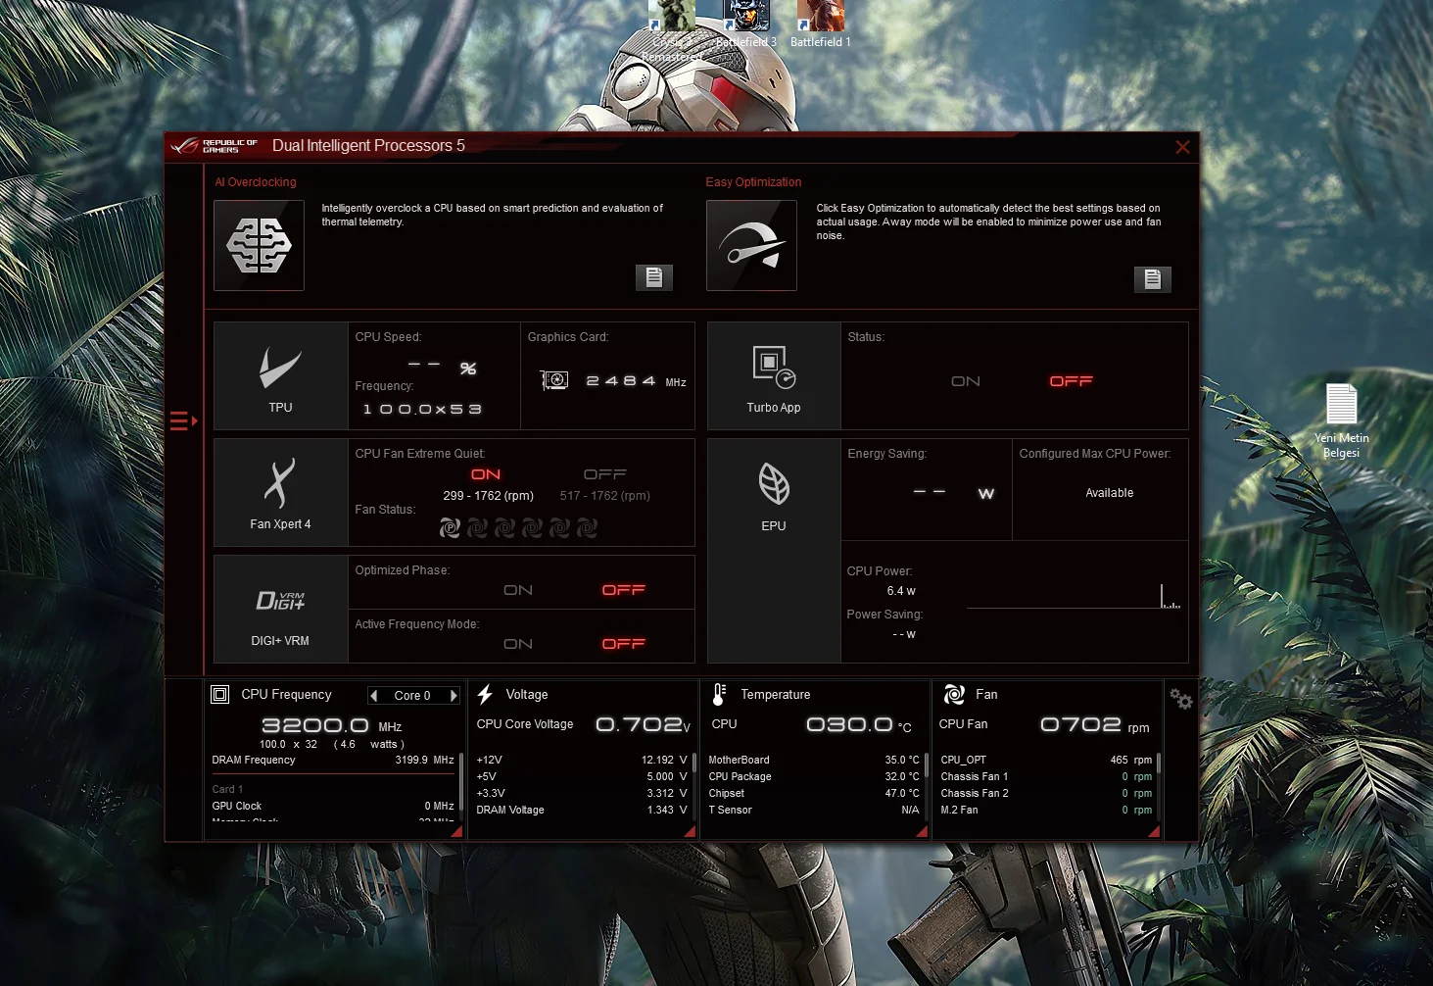Set Turbo App Status to OFF

1071,381
